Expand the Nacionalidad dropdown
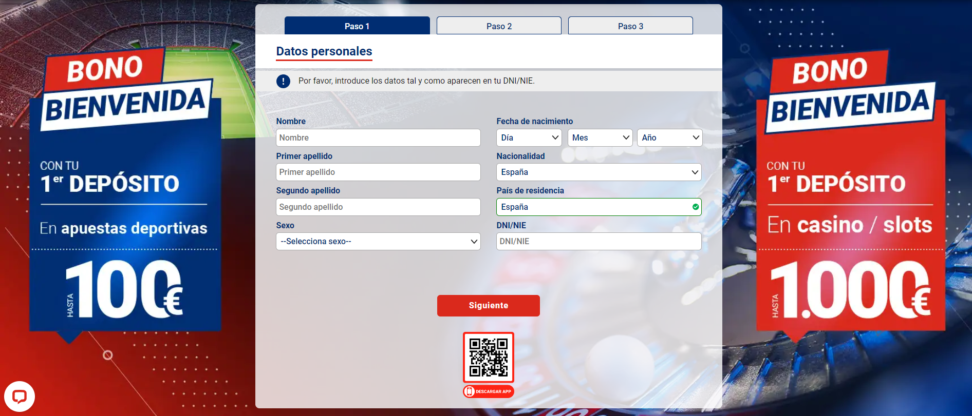Screen dimensions: 972x416 point(599,172)
